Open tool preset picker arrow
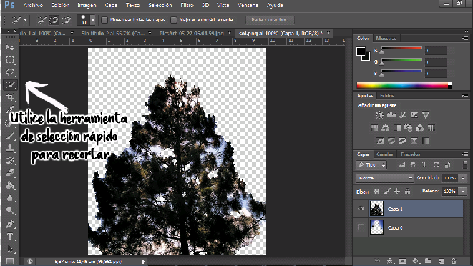Viewport: 473px width, 266px height. [25, 20]
